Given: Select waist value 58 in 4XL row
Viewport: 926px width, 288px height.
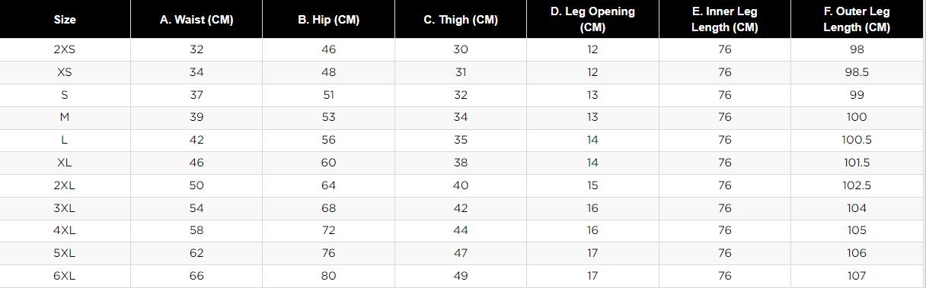Looking at the screenshot, I should point(196,230).
